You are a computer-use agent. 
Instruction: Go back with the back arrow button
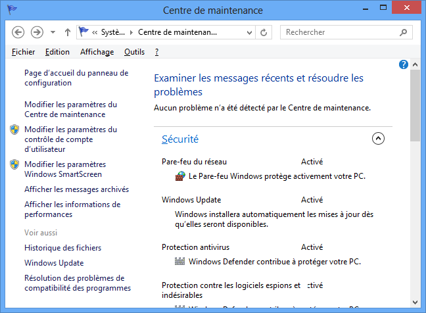18,32
